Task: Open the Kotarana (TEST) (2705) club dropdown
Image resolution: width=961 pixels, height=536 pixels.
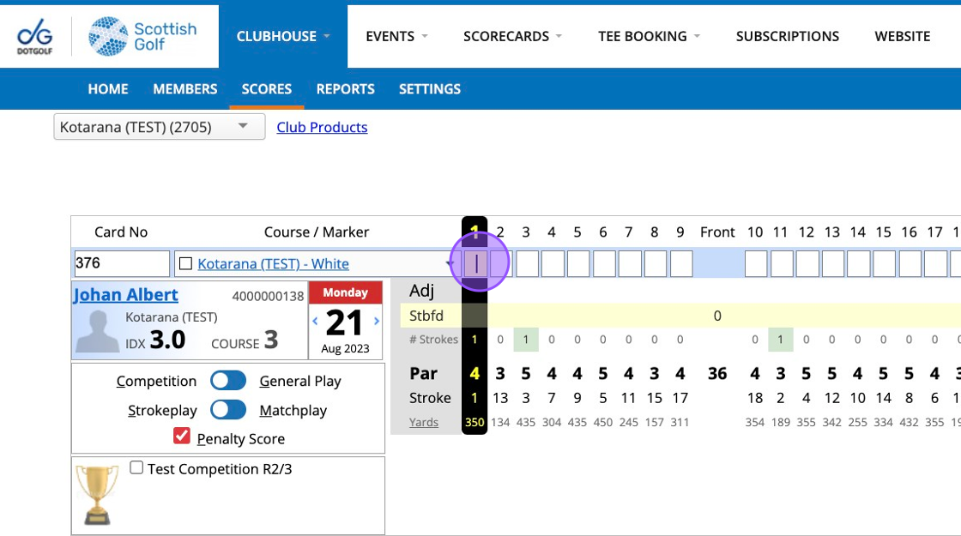Action: 160,127
